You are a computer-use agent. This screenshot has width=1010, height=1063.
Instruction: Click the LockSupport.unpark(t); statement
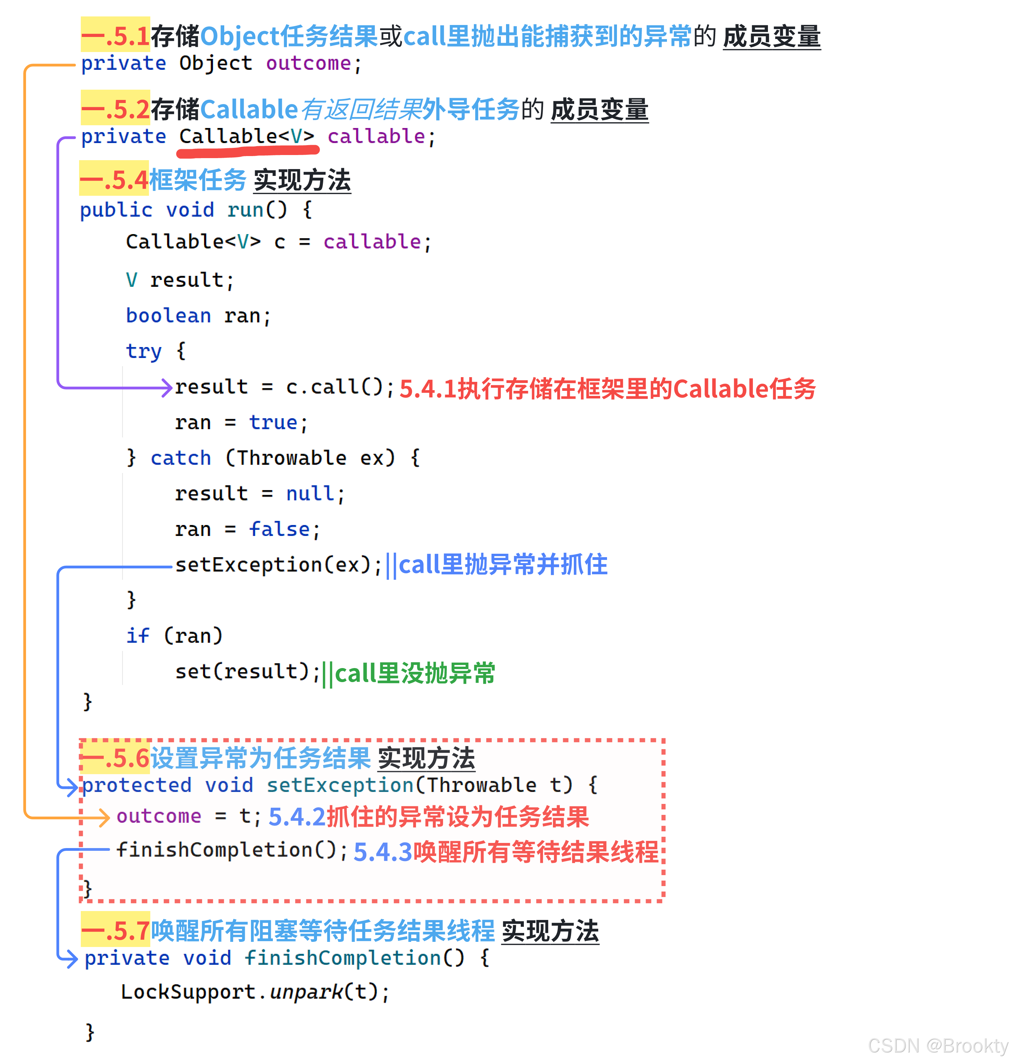255,992
